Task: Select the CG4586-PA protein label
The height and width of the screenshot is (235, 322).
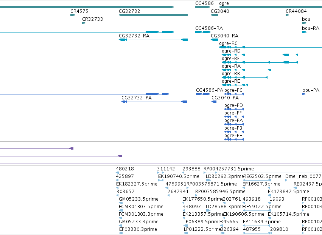Action: coord(210,90)
